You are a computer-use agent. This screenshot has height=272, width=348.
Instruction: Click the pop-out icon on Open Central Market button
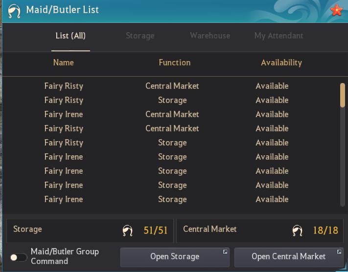click(339, 251)
